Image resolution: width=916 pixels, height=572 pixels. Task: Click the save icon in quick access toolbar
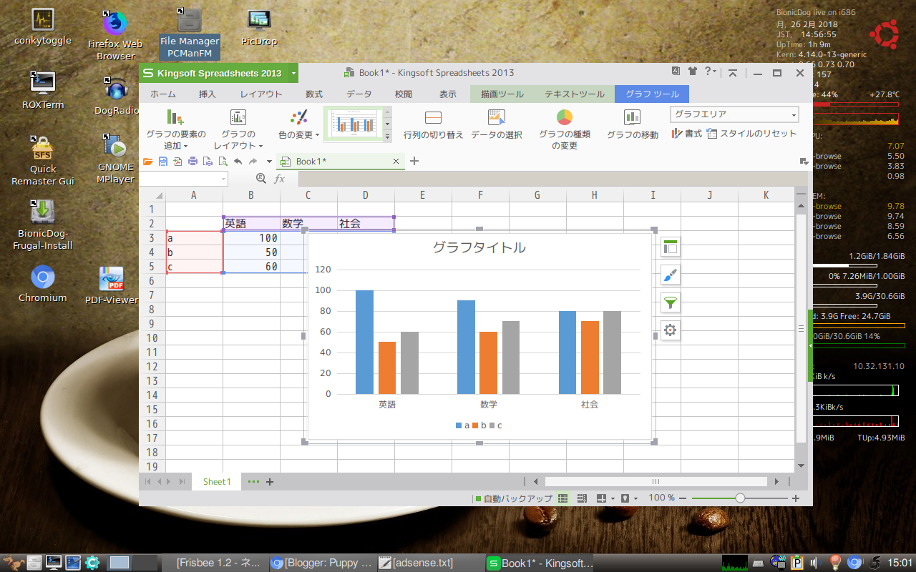[x=163, y=162]
